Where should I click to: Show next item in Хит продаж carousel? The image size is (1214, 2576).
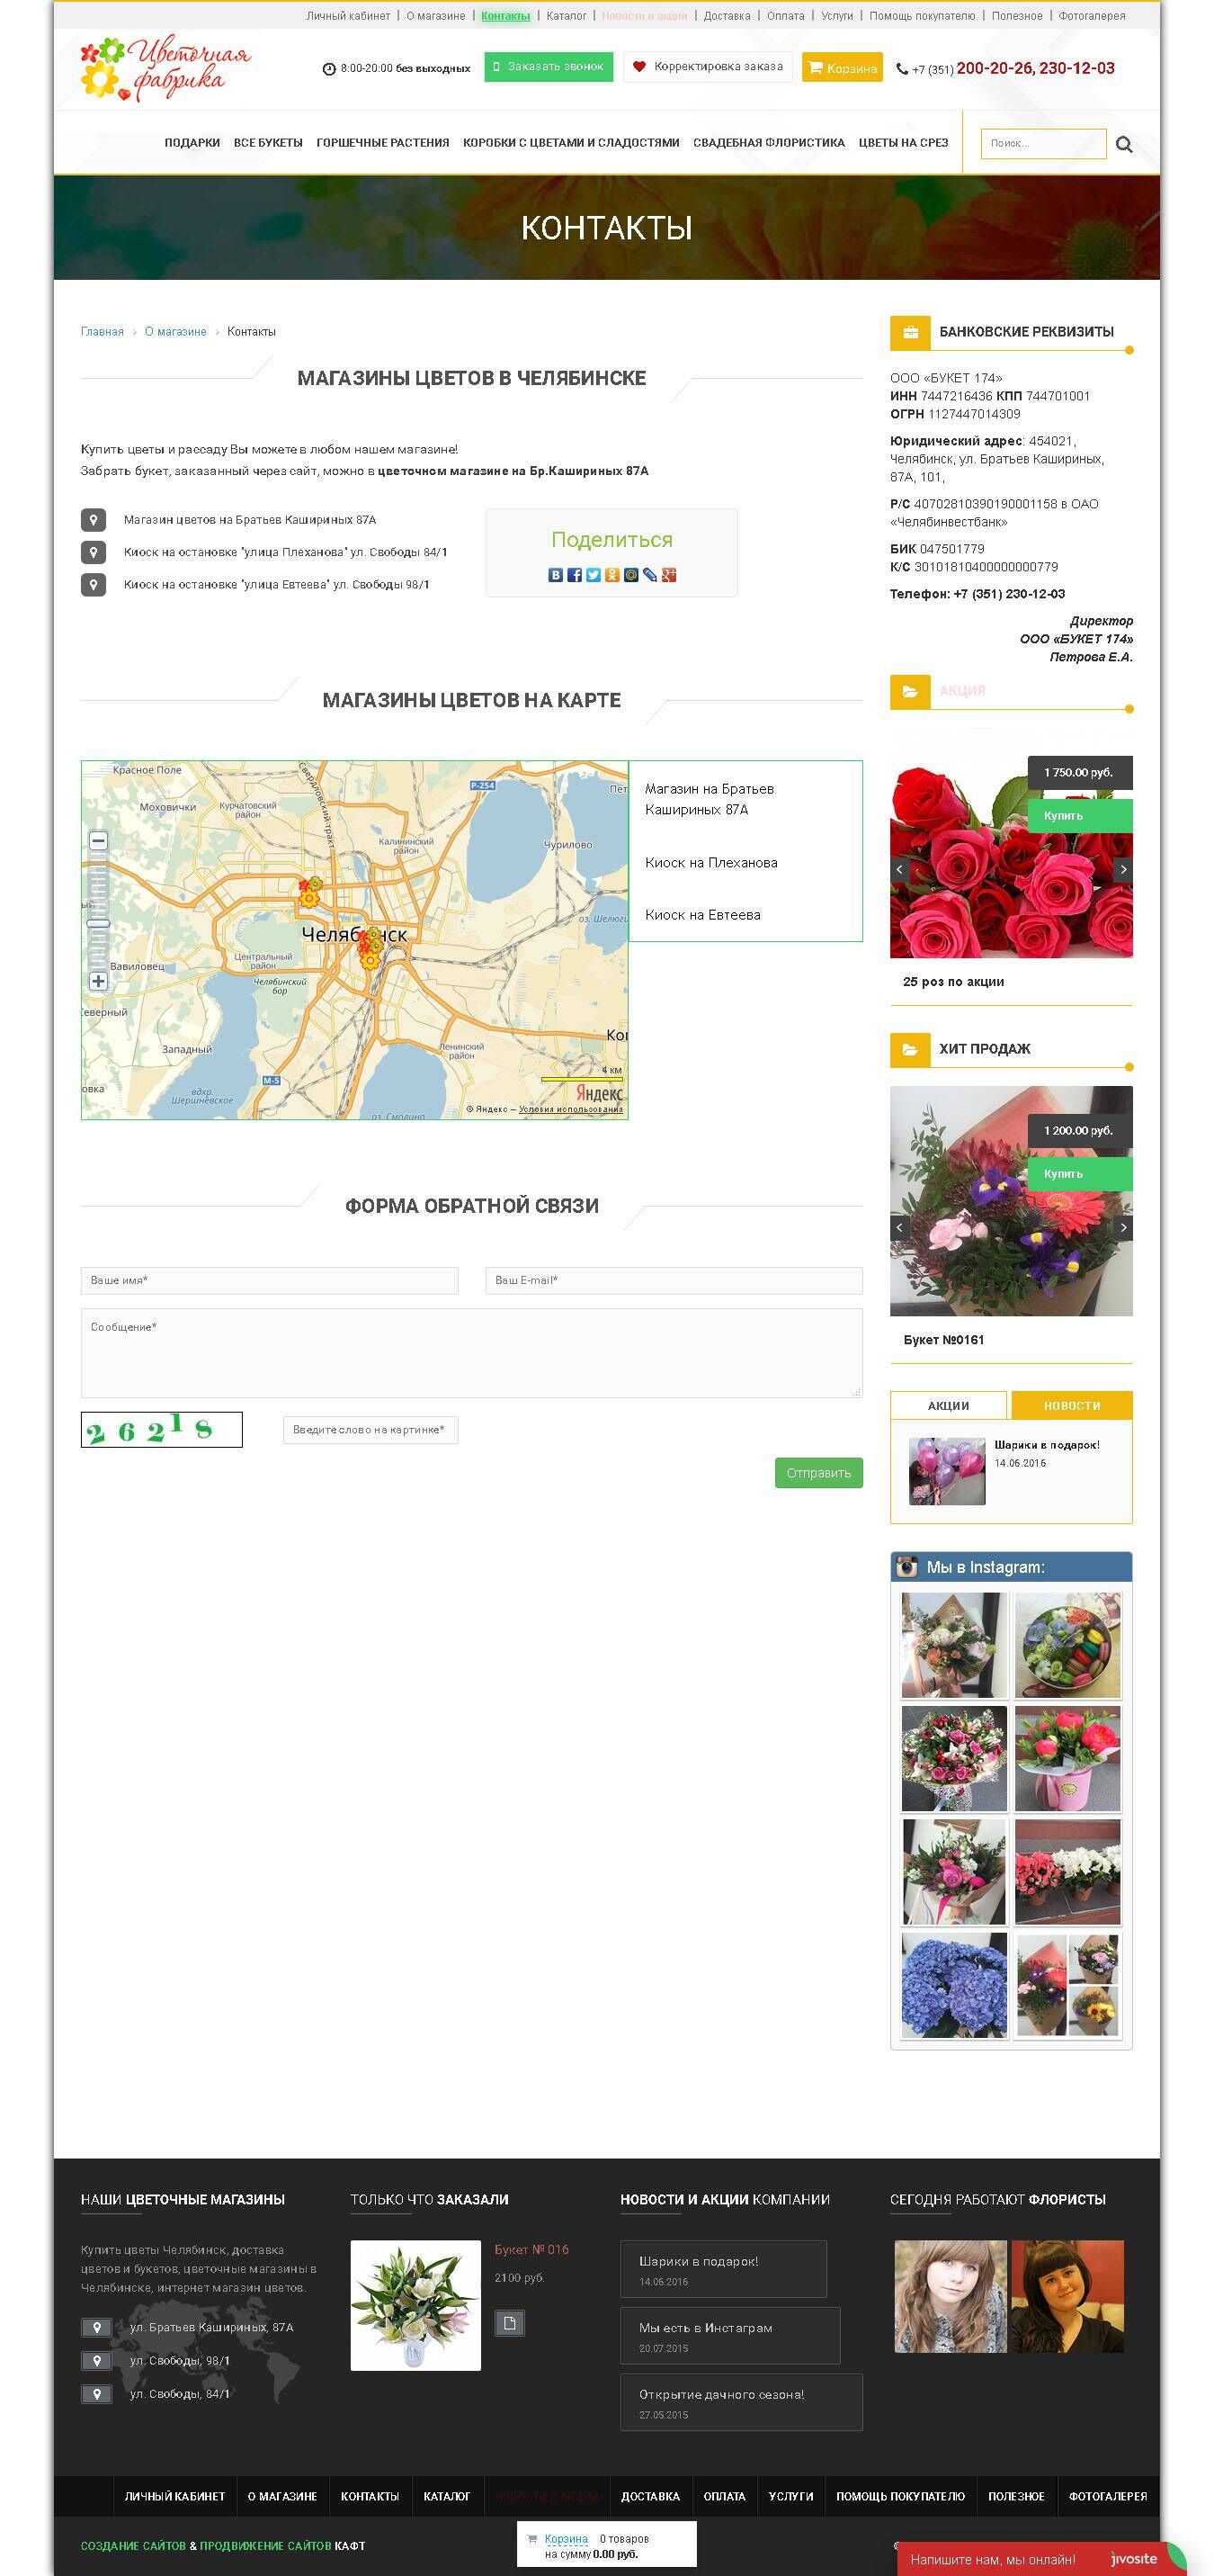coord(1123,1227)
